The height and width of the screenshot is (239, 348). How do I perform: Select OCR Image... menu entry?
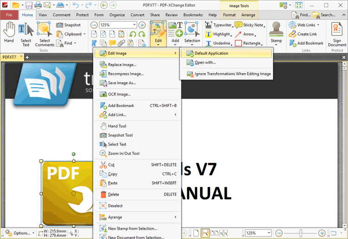coord(138,94)
